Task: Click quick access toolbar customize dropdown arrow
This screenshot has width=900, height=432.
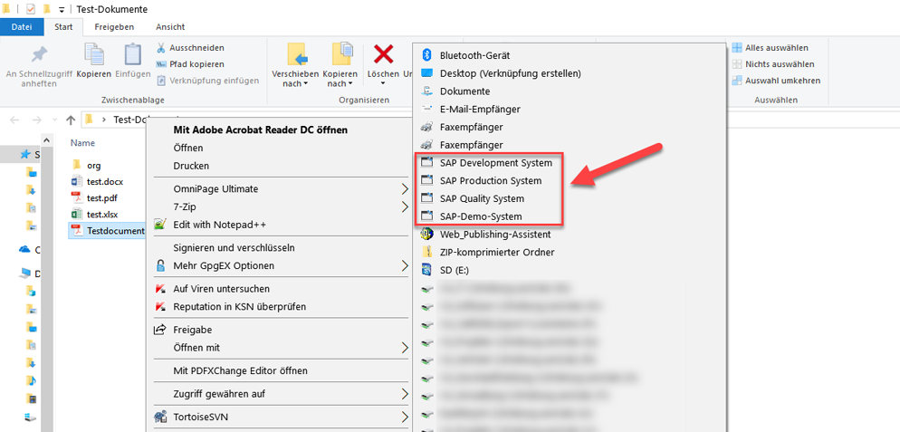Action: 62,9
